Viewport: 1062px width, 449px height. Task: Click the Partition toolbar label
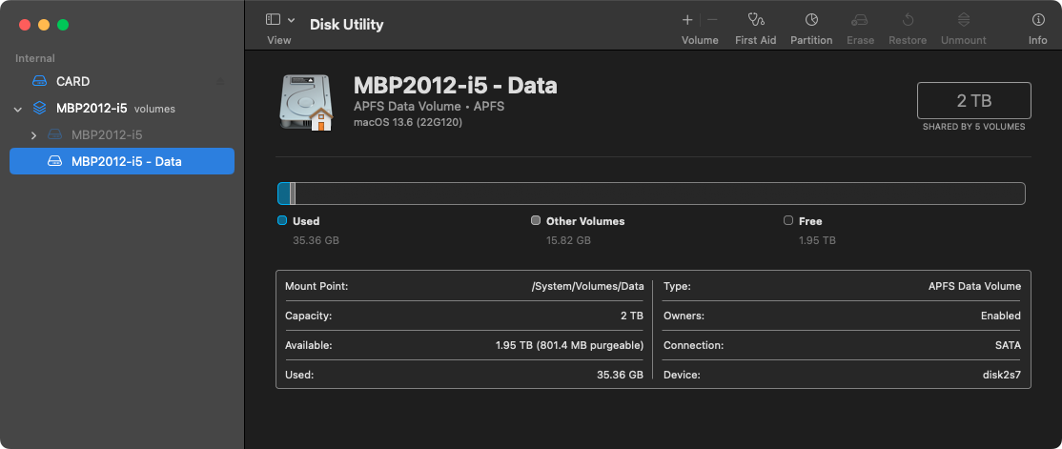click(810, 40)
